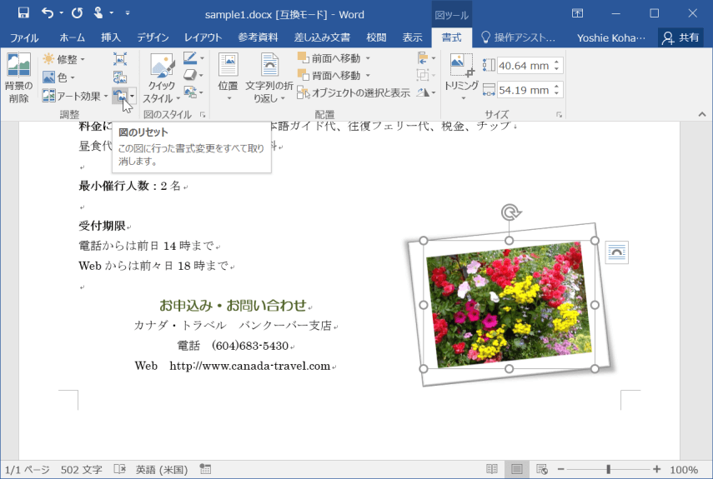The width and height of the screenshot is (713, 479).
Task: Click the compress pictures icon
Action: click(120, 59)
